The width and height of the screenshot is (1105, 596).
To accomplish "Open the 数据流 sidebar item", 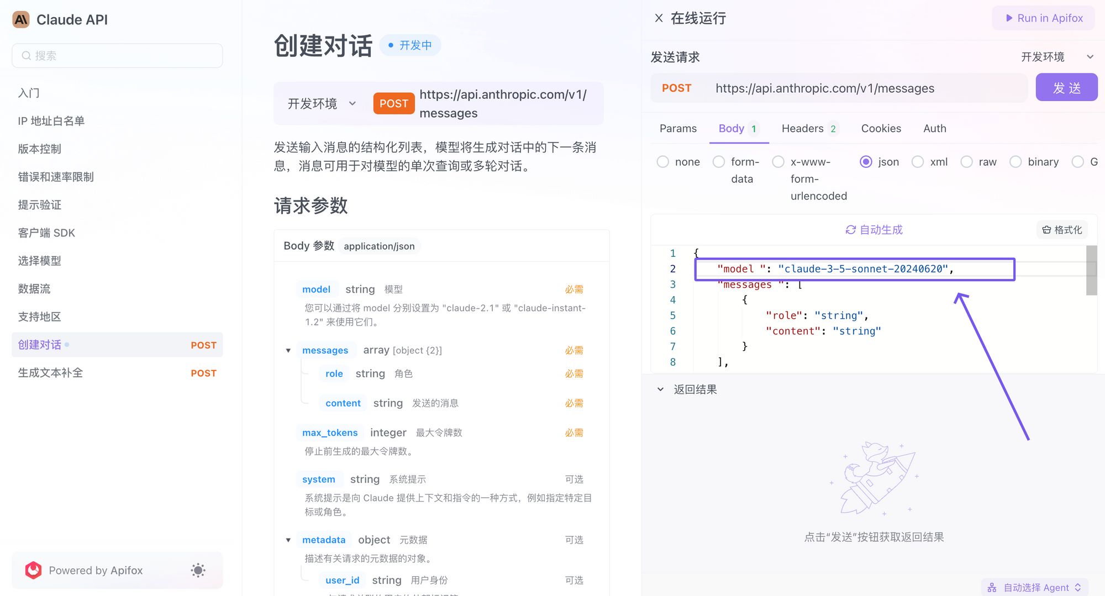I will (x=117, y=289).
